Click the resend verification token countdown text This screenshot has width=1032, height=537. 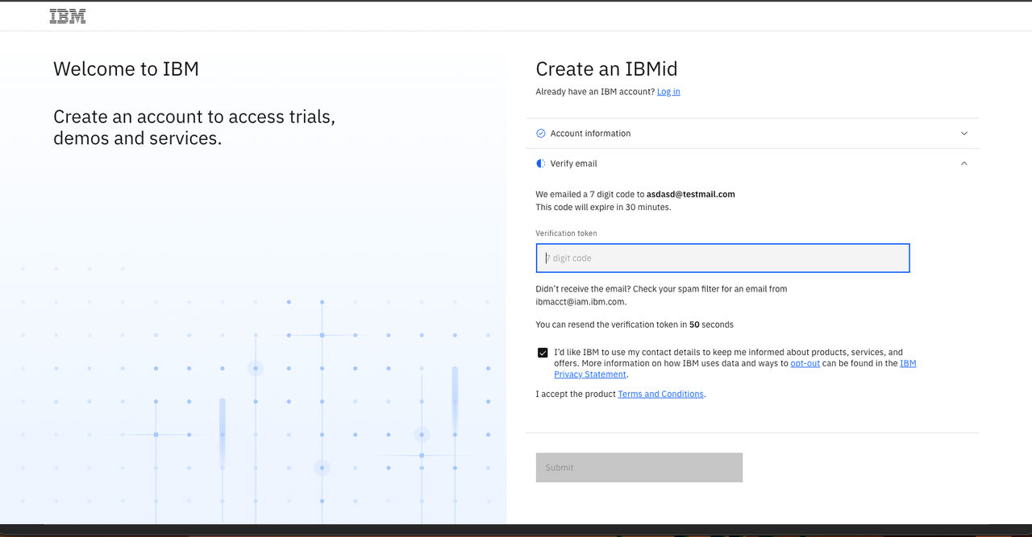coord(635,324)
